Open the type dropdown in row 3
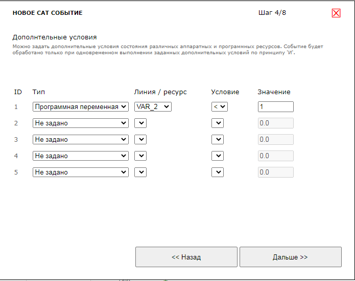This screenshot has width=355, height=281. coord(80,139)
